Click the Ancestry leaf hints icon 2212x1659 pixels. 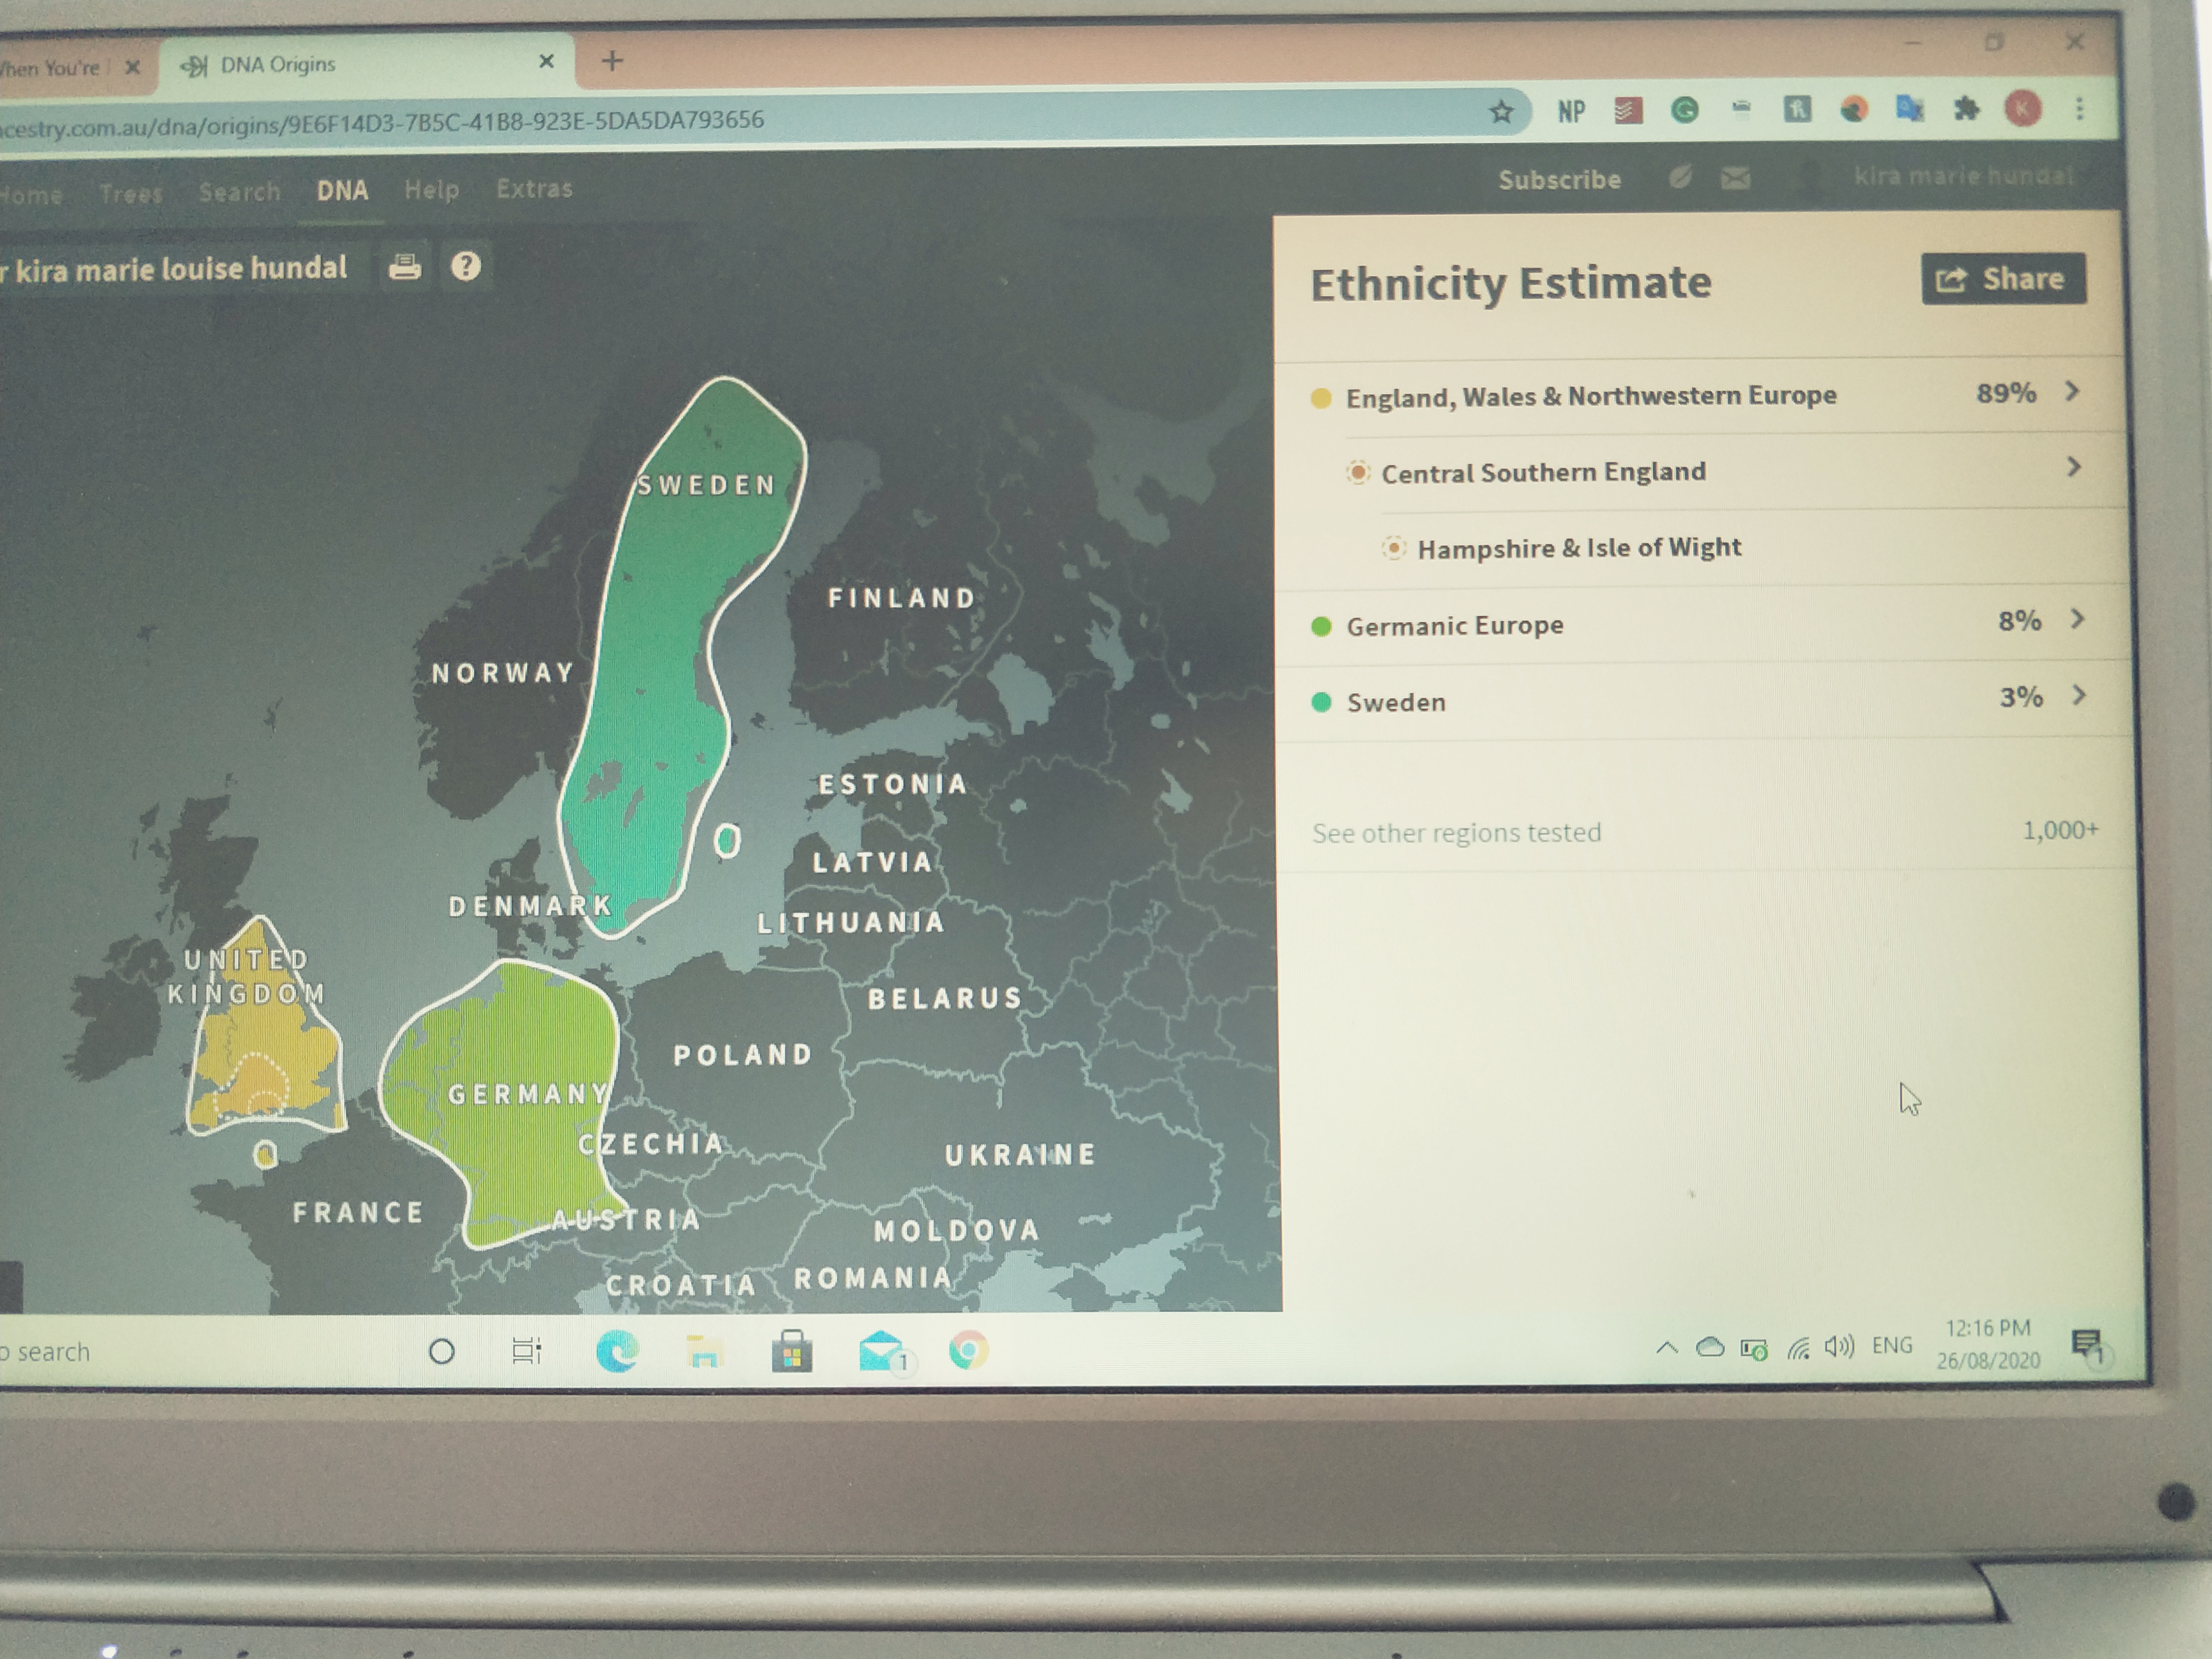[1680, 178]
